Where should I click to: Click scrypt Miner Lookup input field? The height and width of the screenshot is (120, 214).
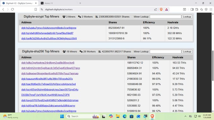(x=165, y=17)
